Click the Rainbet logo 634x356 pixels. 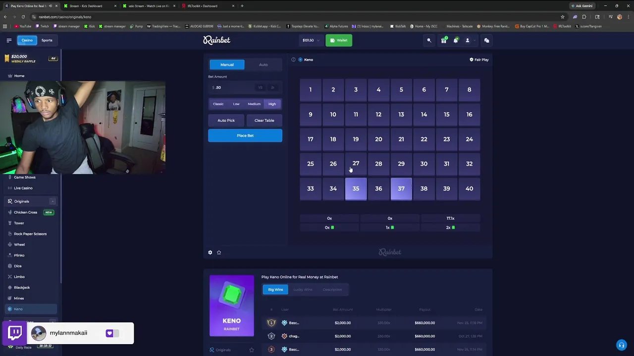(216, 40)
